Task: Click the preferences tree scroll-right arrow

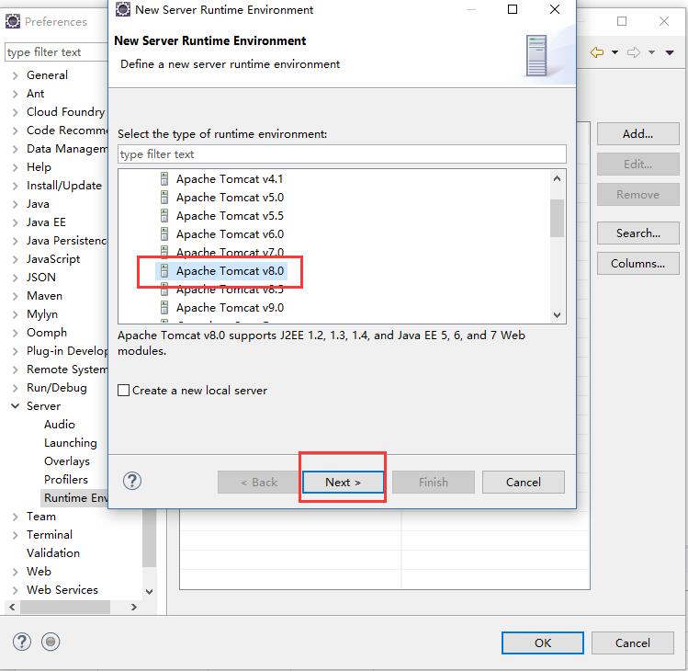Action: click(134, 608)
